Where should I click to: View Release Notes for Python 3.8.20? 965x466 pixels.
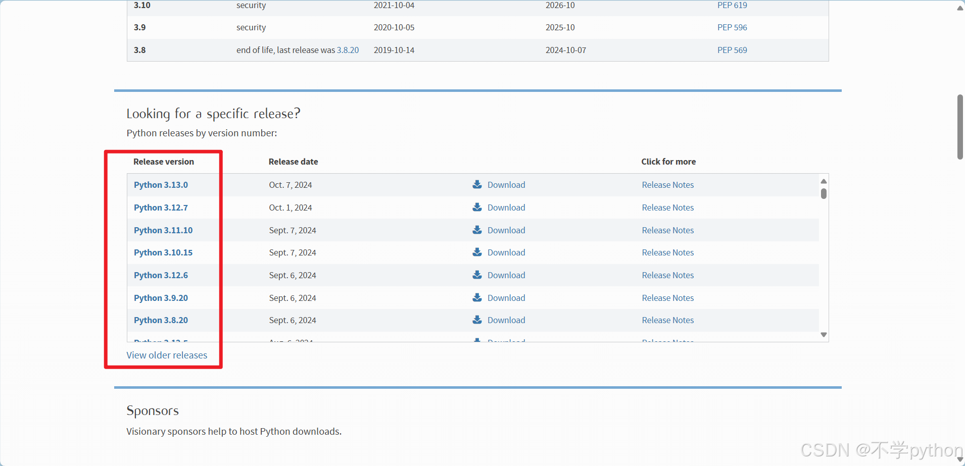[668, 320]
